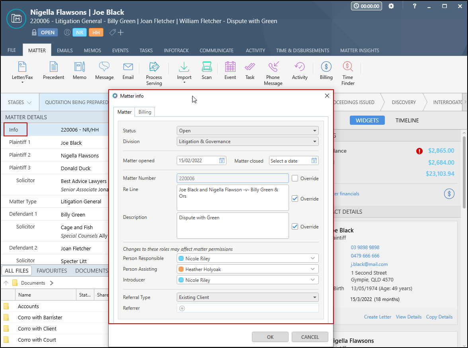This screenshot has width=468, height=348.
Task: Click the OK button in the dialog
Action: 270,337
